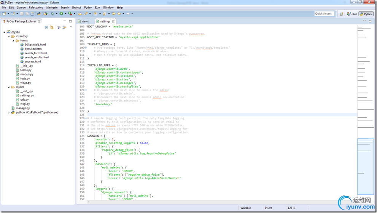Screen dimensions: 377x213
Task: Close the settings editor tab
Action: point(113,21)
